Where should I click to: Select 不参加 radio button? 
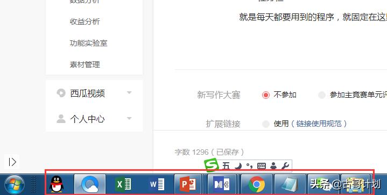pyautogui.click(x=266, y=95)
